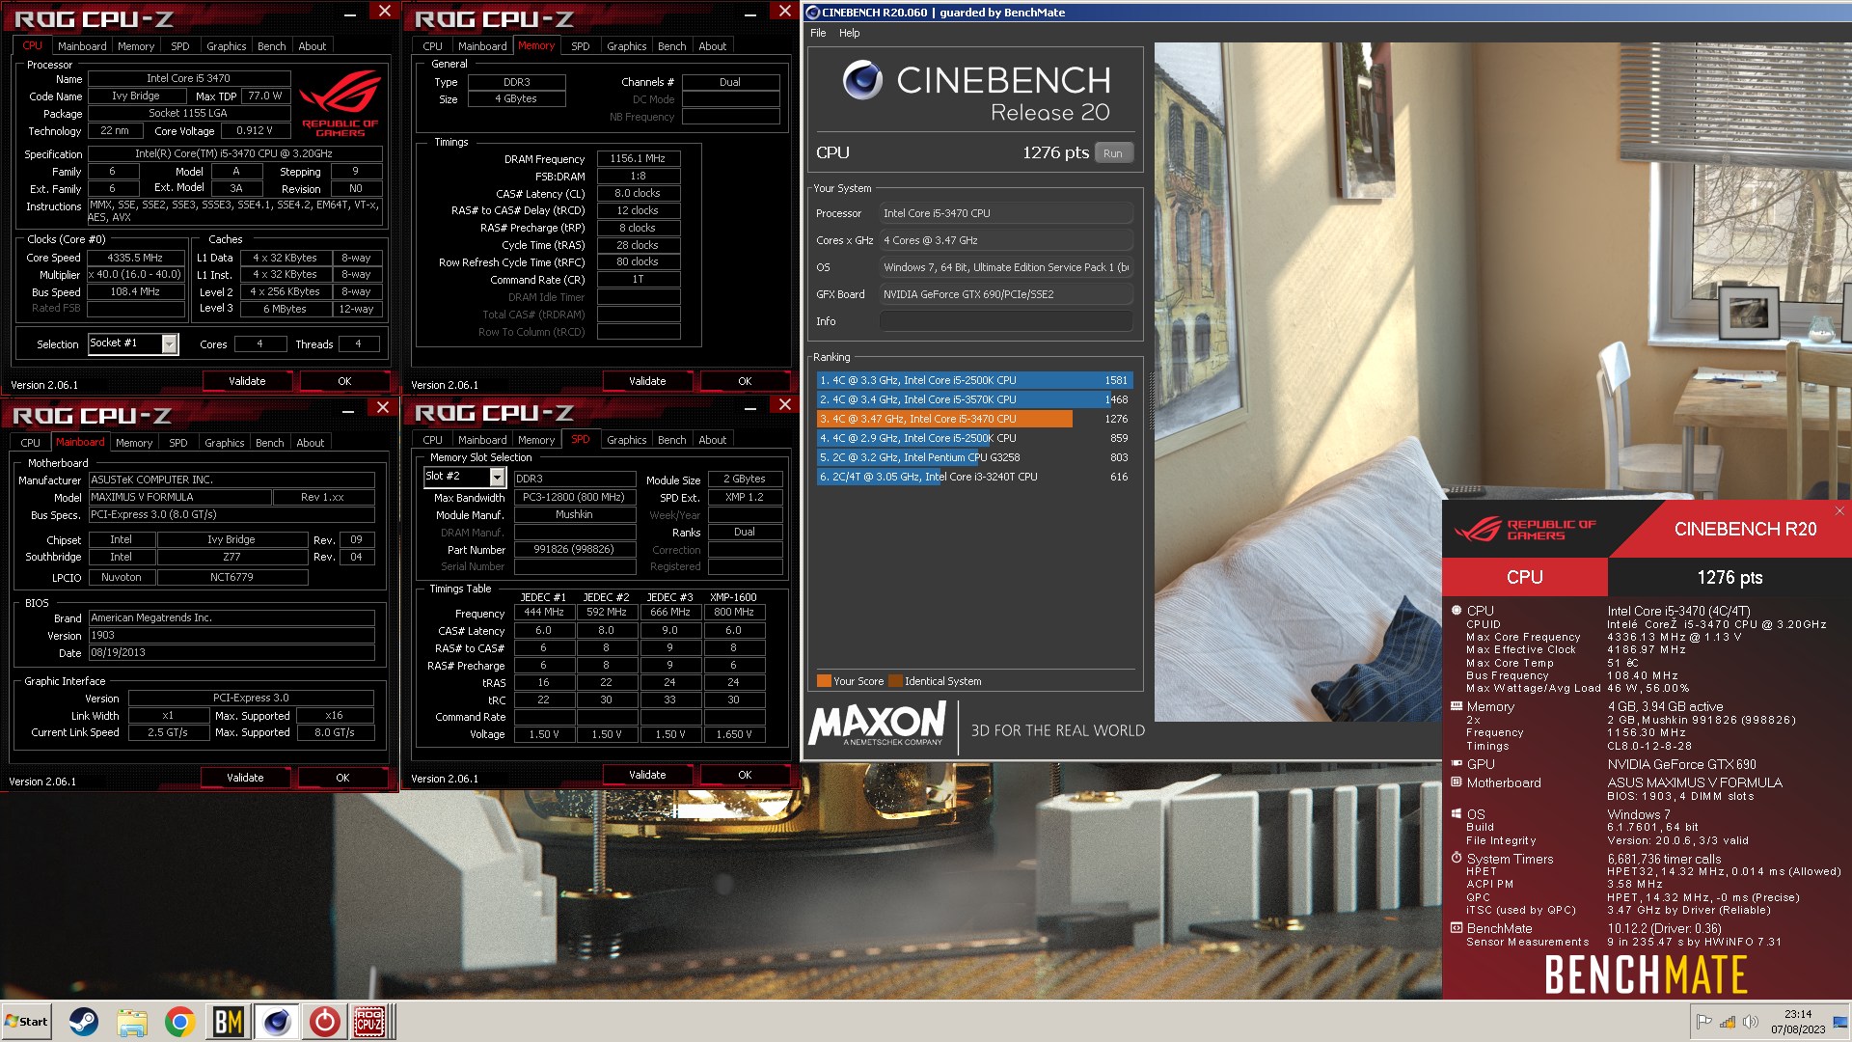Select highlighted ranking row Intel Core i5-3470

973,419
